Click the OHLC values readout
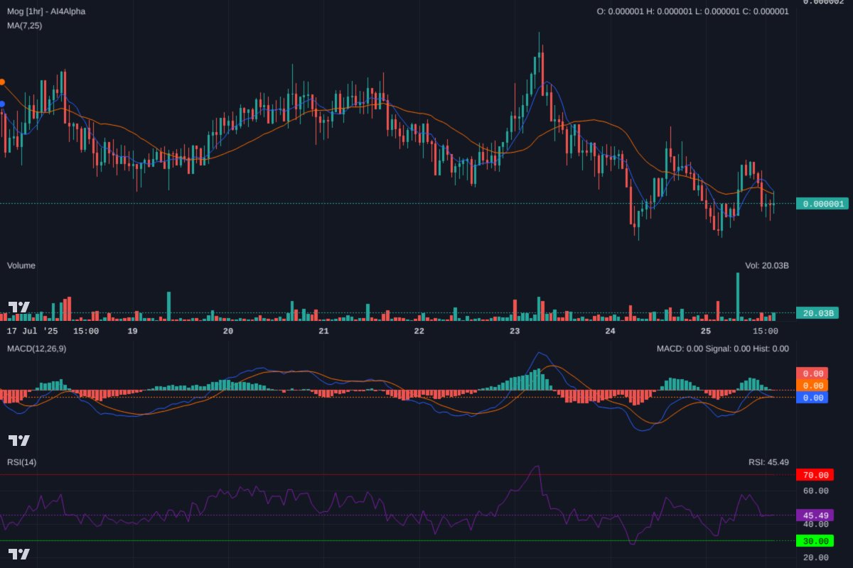The image size is (853, 568). pyautogui.click(x=692, y=11)
